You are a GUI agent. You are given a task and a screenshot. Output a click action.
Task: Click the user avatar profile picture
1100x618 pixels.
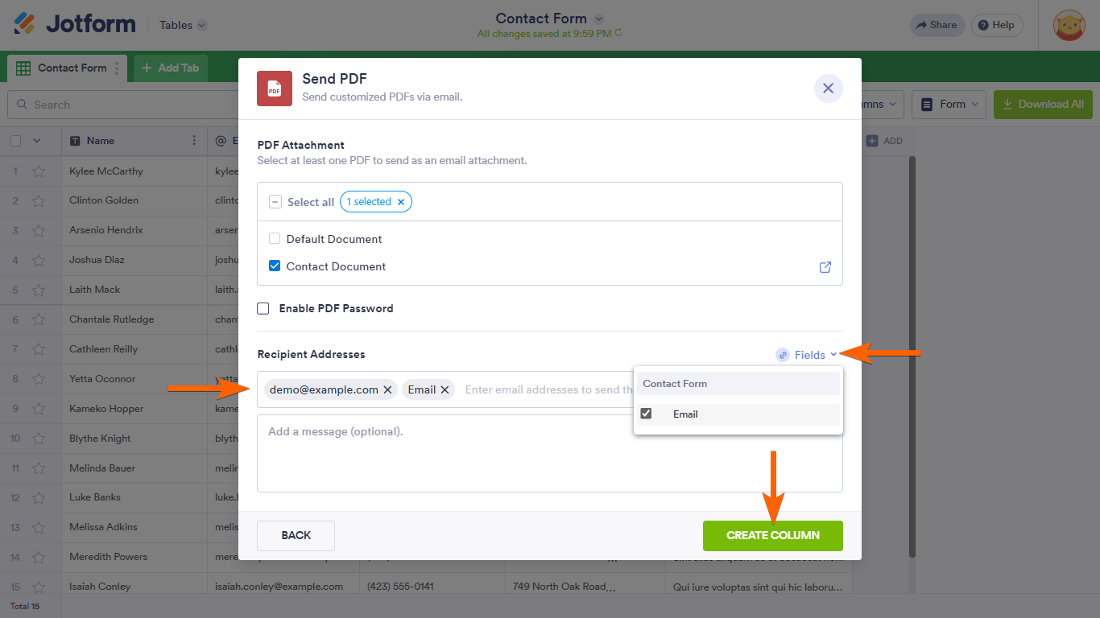click(1069, 25)
